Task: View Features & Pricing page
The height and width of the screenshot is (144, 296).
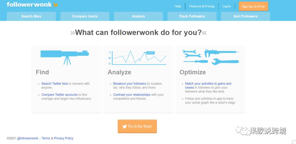Action: 202,6
